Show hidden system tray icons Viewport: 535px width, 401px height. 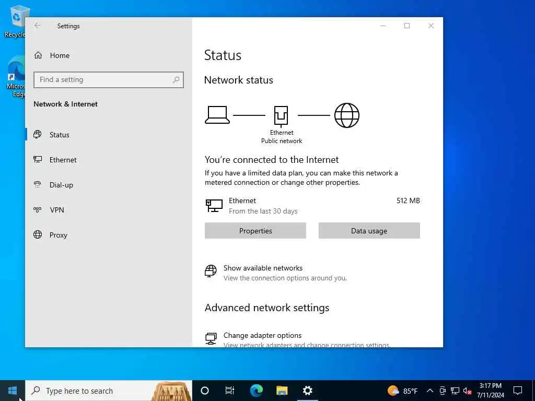[430, 391]
